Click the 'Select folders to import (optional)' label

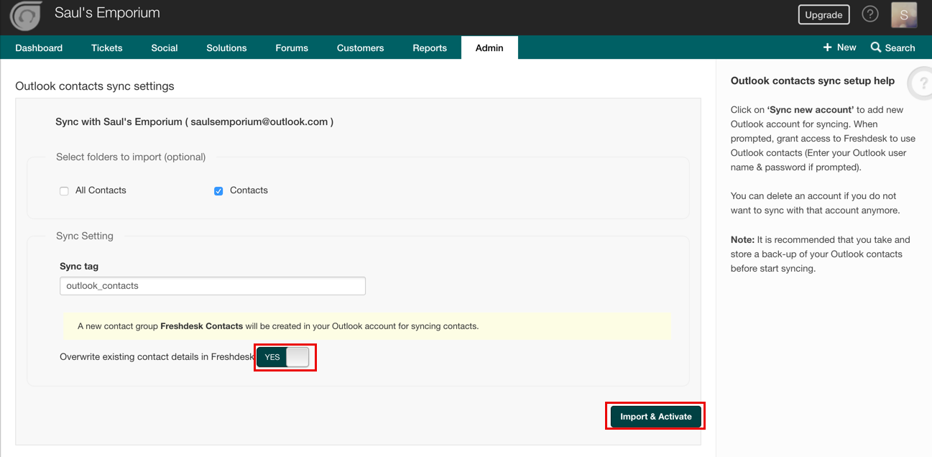click(131, 157)
